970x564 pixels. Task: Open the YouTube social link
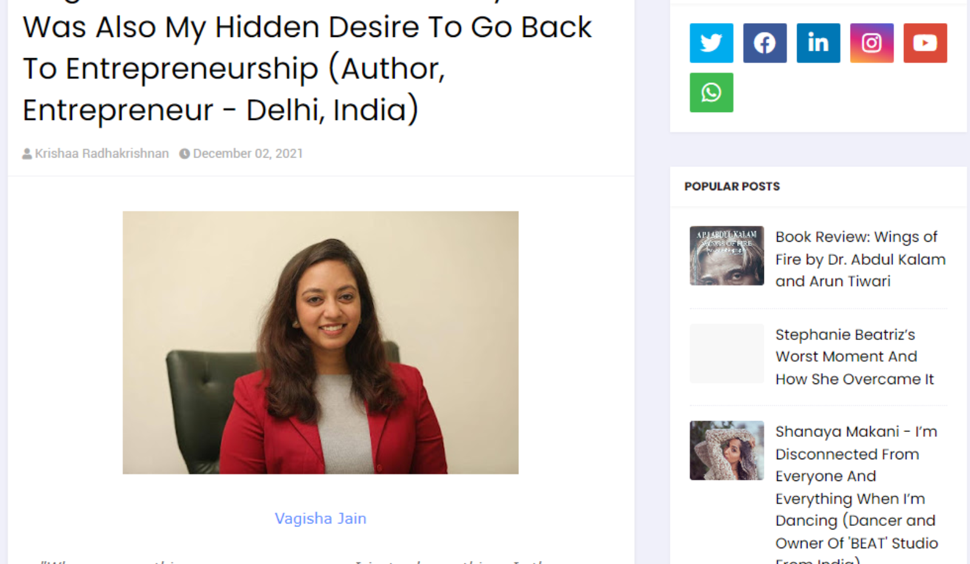click(925, 43)
